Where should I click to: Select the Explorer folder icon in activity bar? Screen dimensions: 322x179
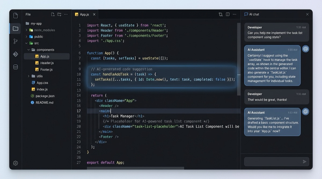[15, 28]
